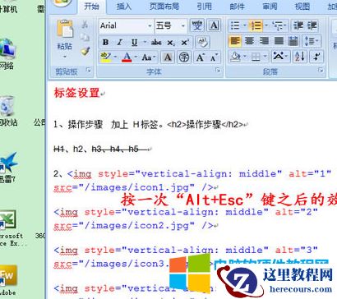Toggle underline formatting
The image size is (337, 299).
coord(134,42)
